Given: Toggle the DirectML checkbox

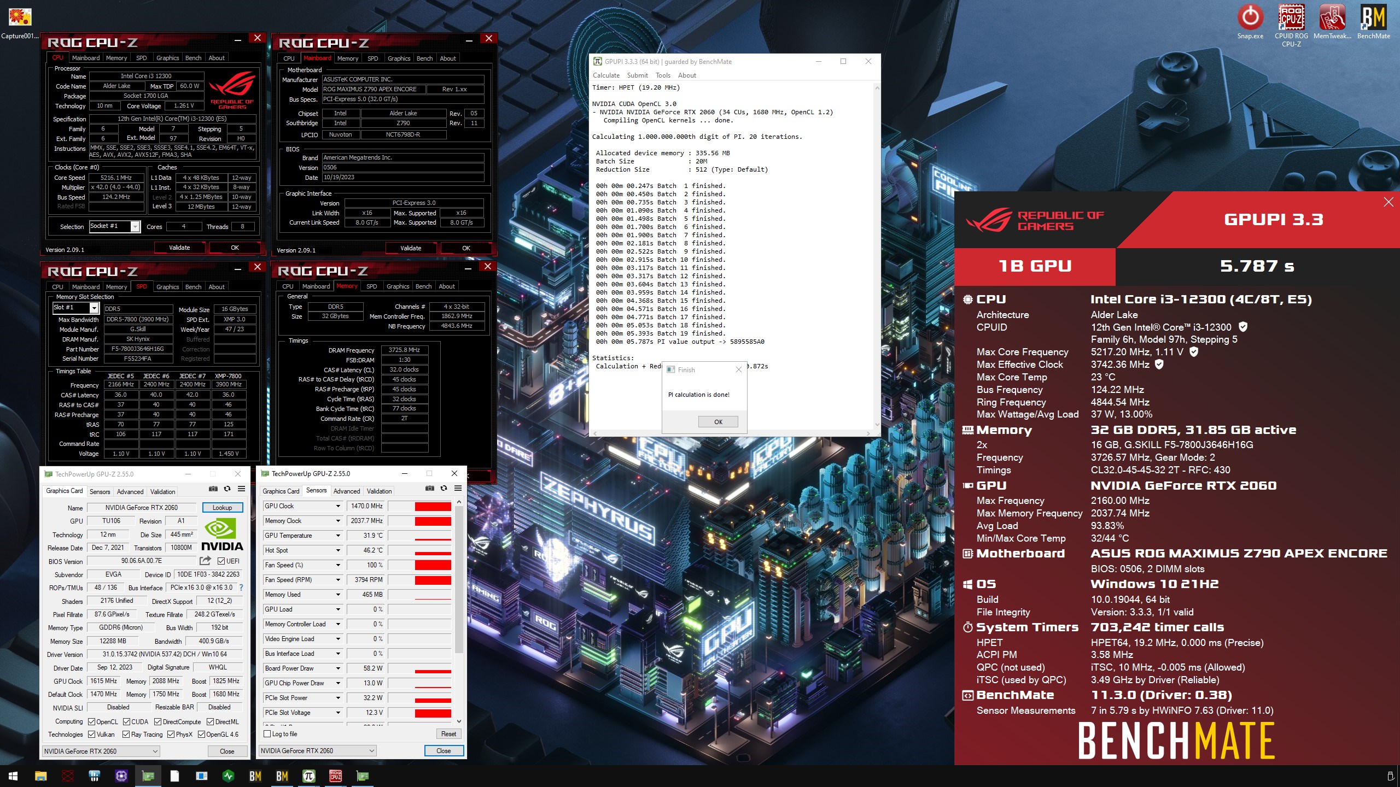Looking at the screenshot, I should [x=211, y=721].
